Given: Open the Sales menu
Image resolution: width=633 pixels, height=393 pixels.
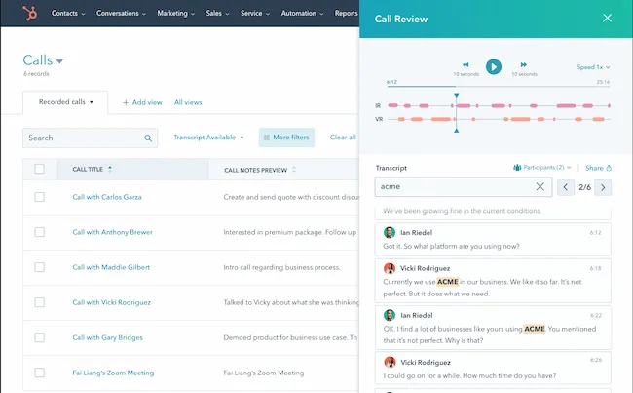Looking at the screenshot, I should tap(217, 13).
